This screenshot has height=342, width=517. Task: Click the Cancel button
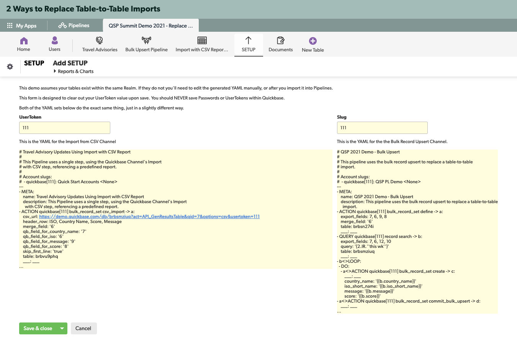(83, 329)
